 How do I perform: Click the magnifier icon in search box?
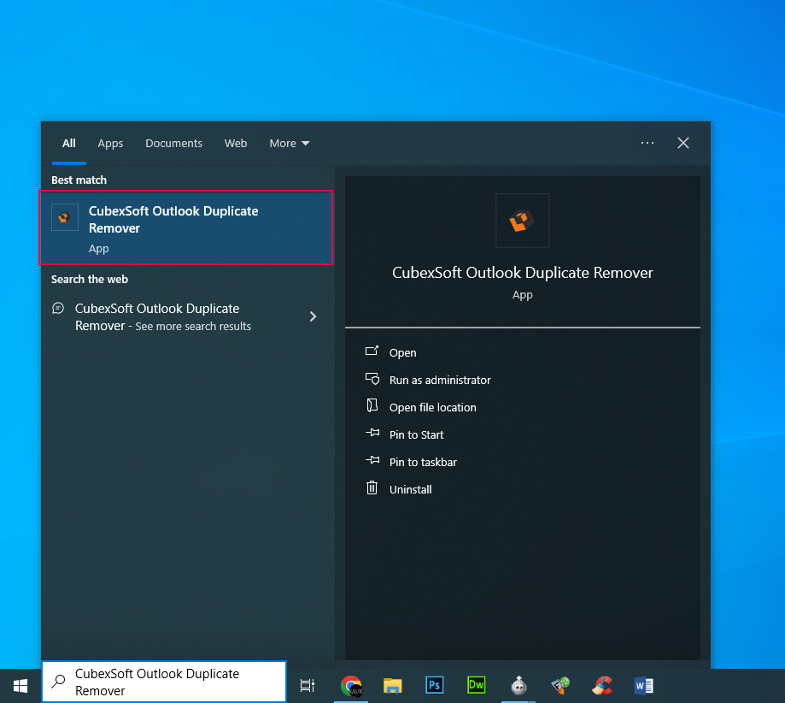[59, 682]
